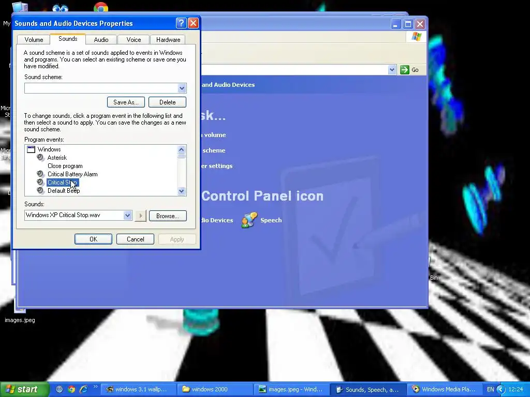Viewport: 530px width, 397px height.
Task: Click the Windows flag logo in Control Panel
Action: (417, 37)
